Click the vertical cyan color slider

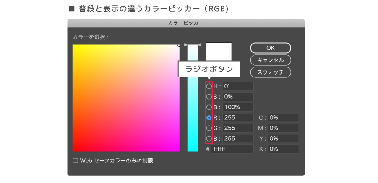[x=193, y=98]
